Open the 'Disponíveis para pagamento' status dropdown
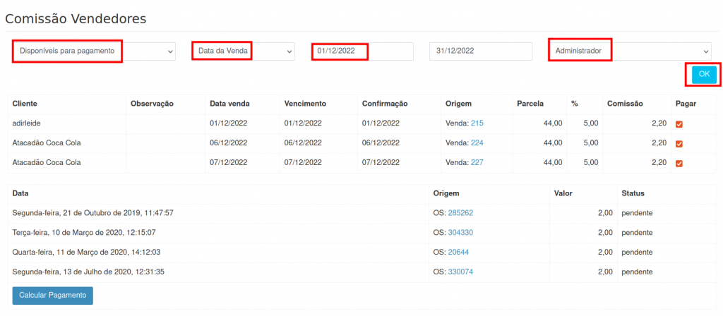Viewport: 723px width, 316px height. 93,51
